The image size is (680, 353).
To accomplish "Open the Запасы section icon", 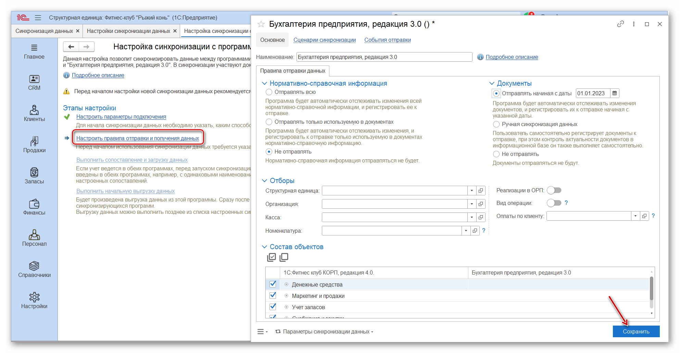I will (34, 172).
